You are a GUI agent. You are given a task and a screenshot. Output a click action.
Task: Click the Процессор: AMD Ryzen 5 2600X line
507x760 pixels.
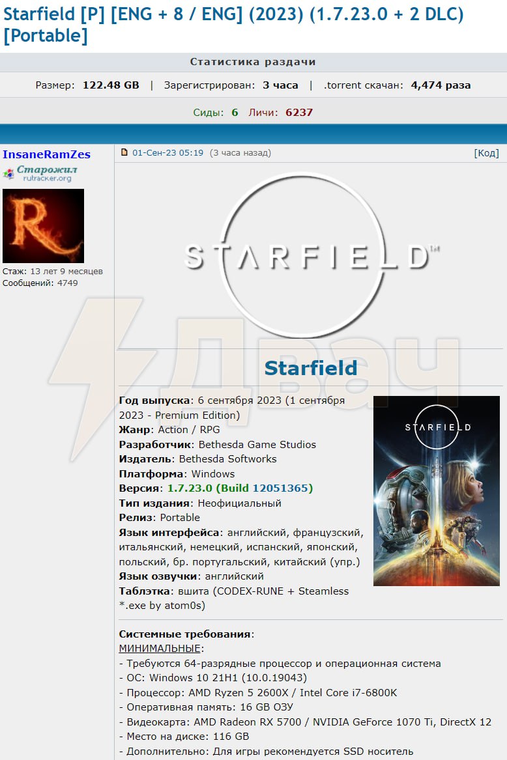tap(258, 693)
